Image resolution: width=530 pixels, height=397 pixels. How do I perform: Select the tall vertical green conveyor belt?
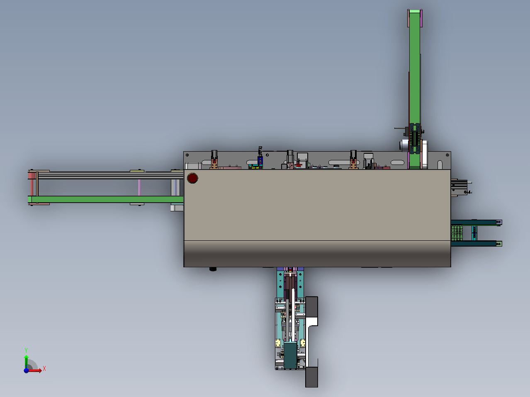pyautogui.click(x=414, y=89)
